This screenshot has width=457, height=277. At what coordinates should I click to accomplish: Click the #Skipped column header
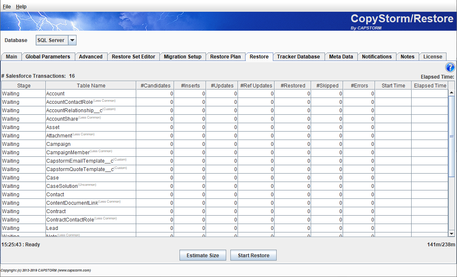coord(327,85)
